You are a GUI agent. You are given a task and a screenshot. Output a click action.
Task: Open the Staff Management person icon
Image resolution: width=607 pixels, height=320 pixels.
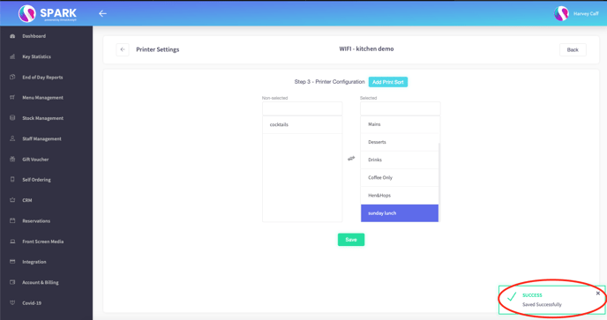[x=12, y=138]
